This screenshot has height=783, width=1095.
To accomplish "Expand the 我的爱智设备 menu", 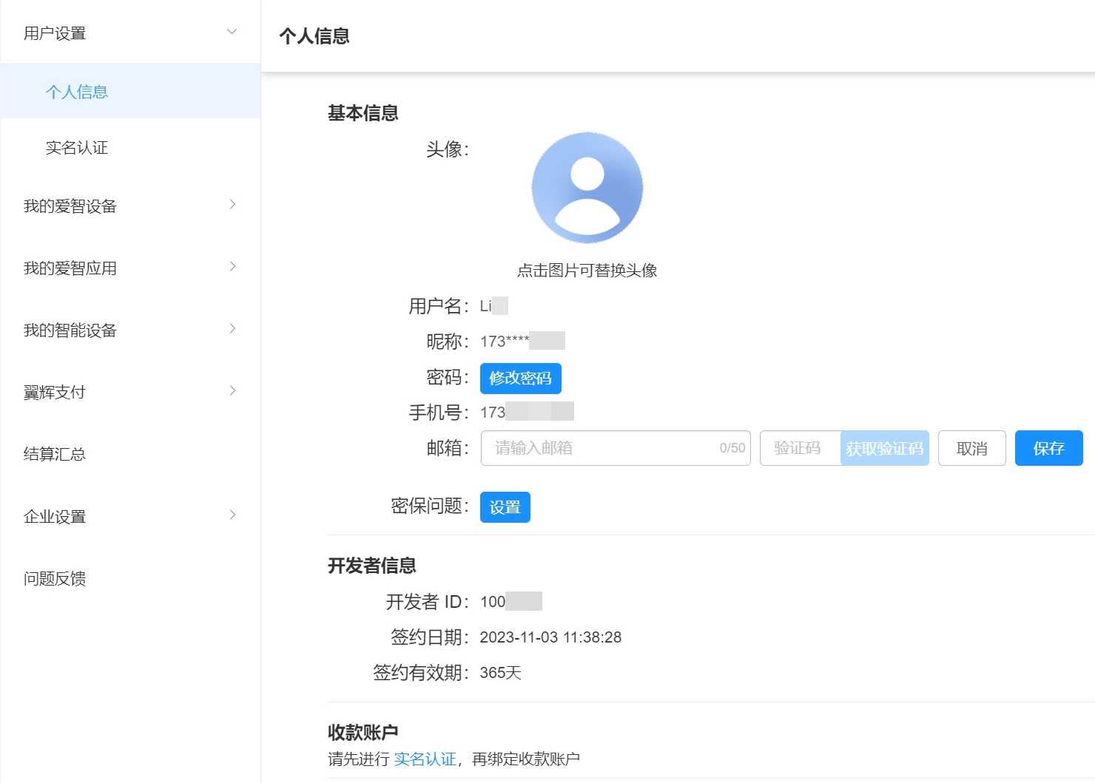I will 129,206.
